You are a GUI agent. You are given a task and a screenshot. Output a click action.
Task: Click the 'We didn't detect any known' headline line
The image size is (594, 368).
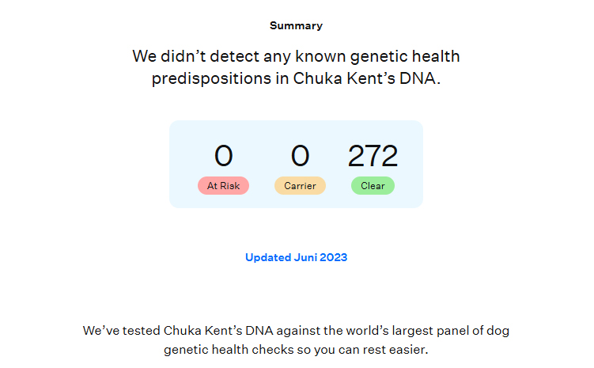296,56
